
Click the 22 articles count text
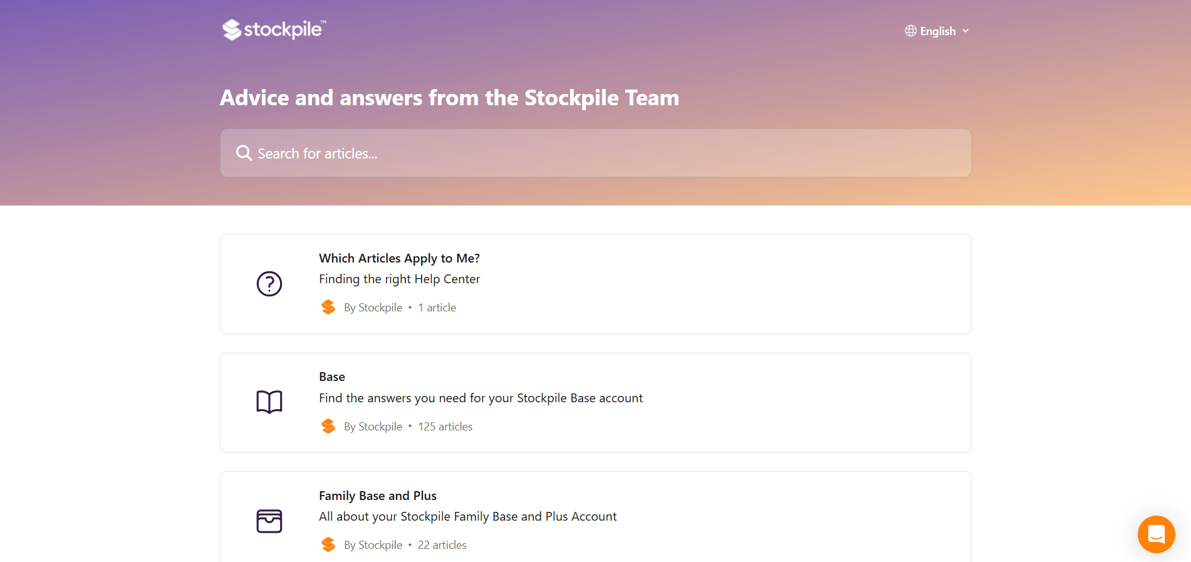point(442,545)
